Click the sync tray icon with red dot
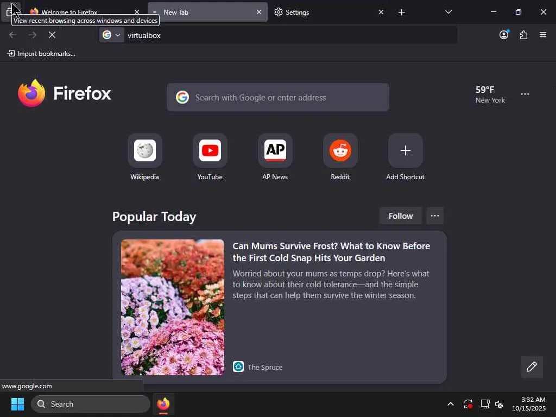The width and height of the screenshot is (556, 417). pos(467,404)
